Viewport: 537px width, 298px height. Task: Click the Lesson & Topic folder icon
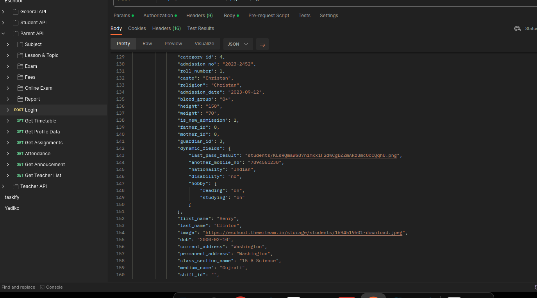(x=20, y=55)
